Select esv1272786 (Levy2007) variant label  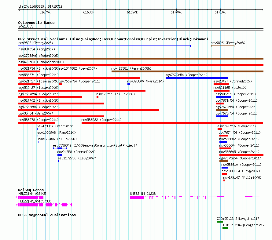point(77,158)
